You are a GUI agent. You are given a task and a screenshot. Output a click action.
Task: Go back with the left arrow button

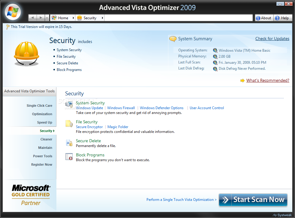(x=32, y=18)
